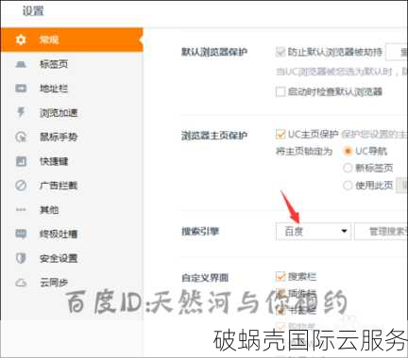Click the 标签页 sidebar icon
This screenshot has height=358, width=408.
pyautogui.click(x=21, y=64)
